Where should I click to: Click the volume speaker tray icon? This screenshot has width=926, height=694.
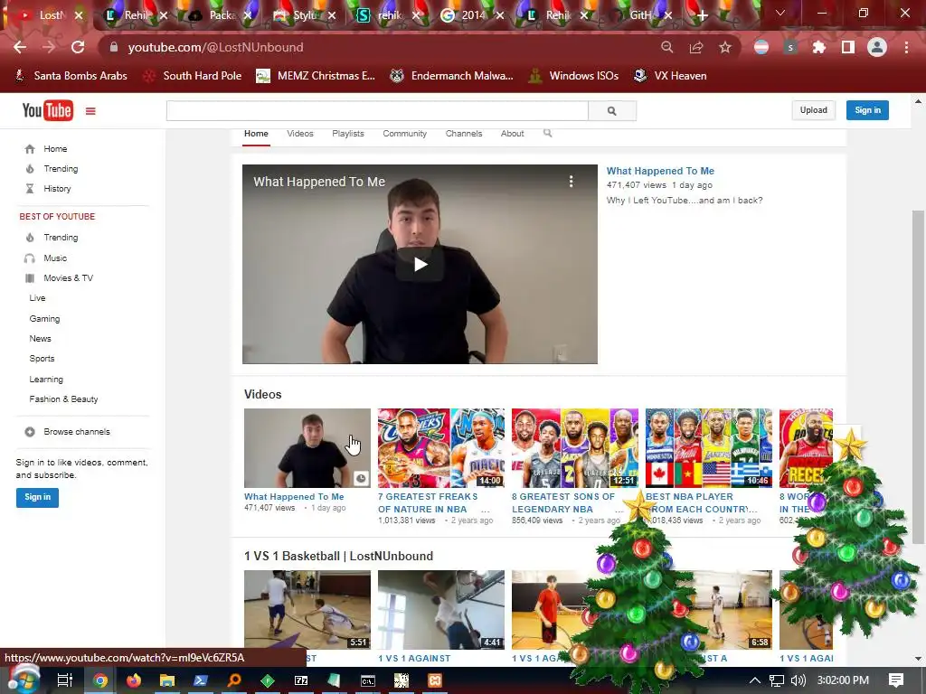coord(798,680)
